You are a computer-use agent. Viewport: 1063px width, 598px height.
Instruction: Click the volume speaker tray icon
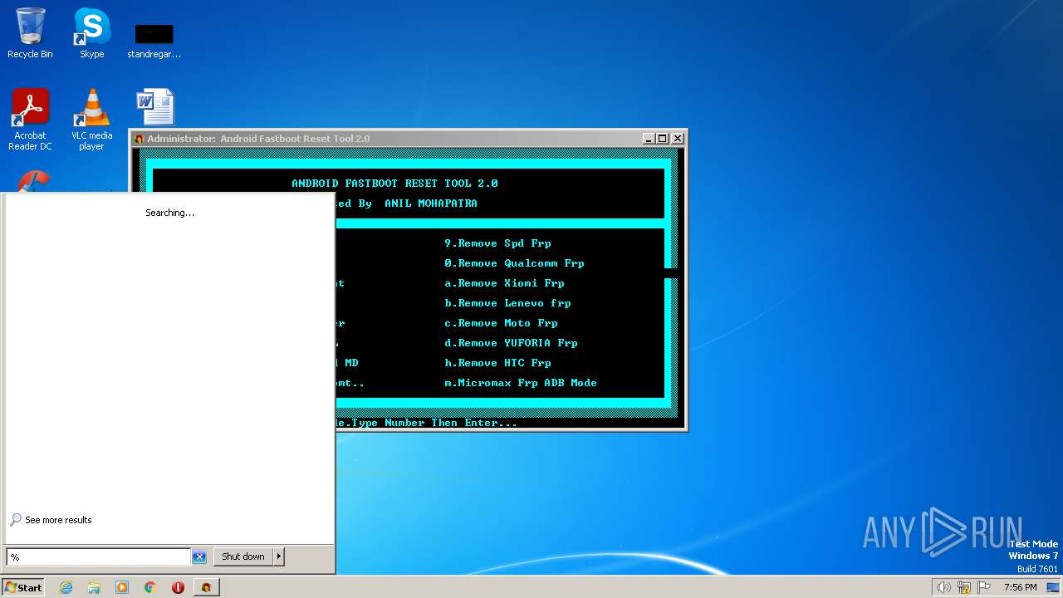(x=943, y=587)
